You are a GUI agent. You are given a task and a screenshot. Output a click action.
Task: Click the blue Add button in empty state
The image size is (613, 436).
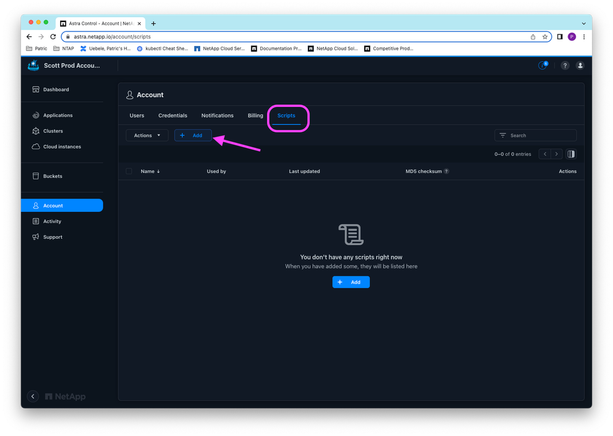click(351, 282)
